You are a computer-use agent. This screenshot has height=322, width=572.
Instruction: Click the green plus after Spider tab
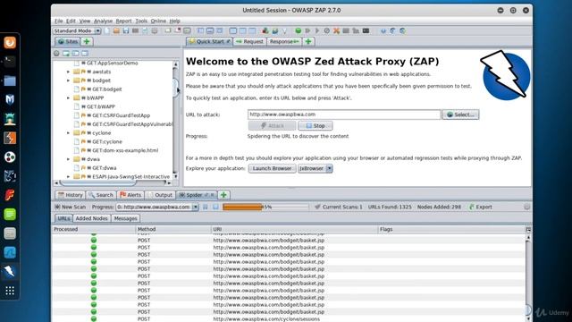pos(223,195)
